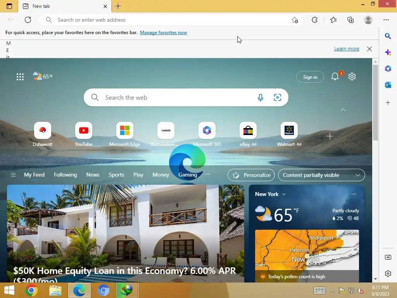Open the Walmart Ad quick link
Image resolution: width=397 pixels, height=298 pixels.
click(289, 134)
